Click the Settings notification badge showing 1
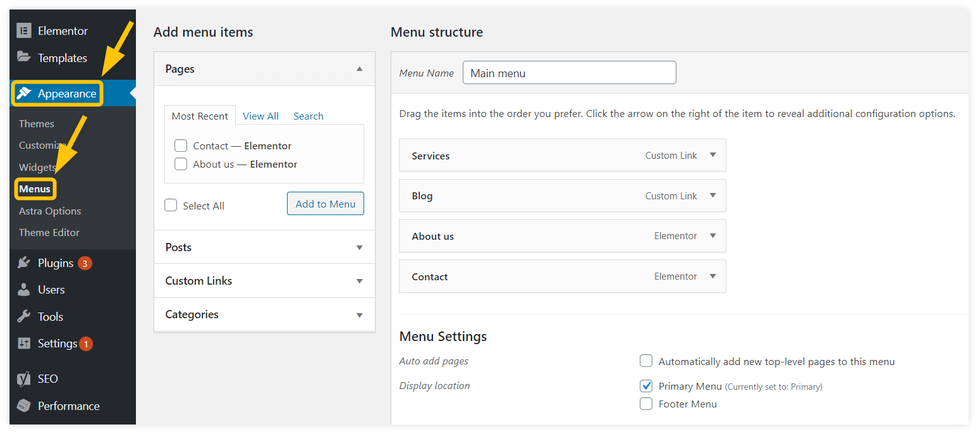The image size is (978, 434). click(x=86, y=344)
